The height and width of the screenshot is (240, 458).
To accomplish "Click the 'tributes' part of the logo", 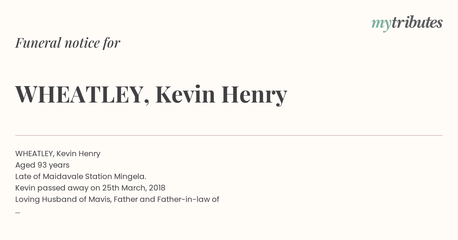I will pyautogui.click(x=417, y=22).
